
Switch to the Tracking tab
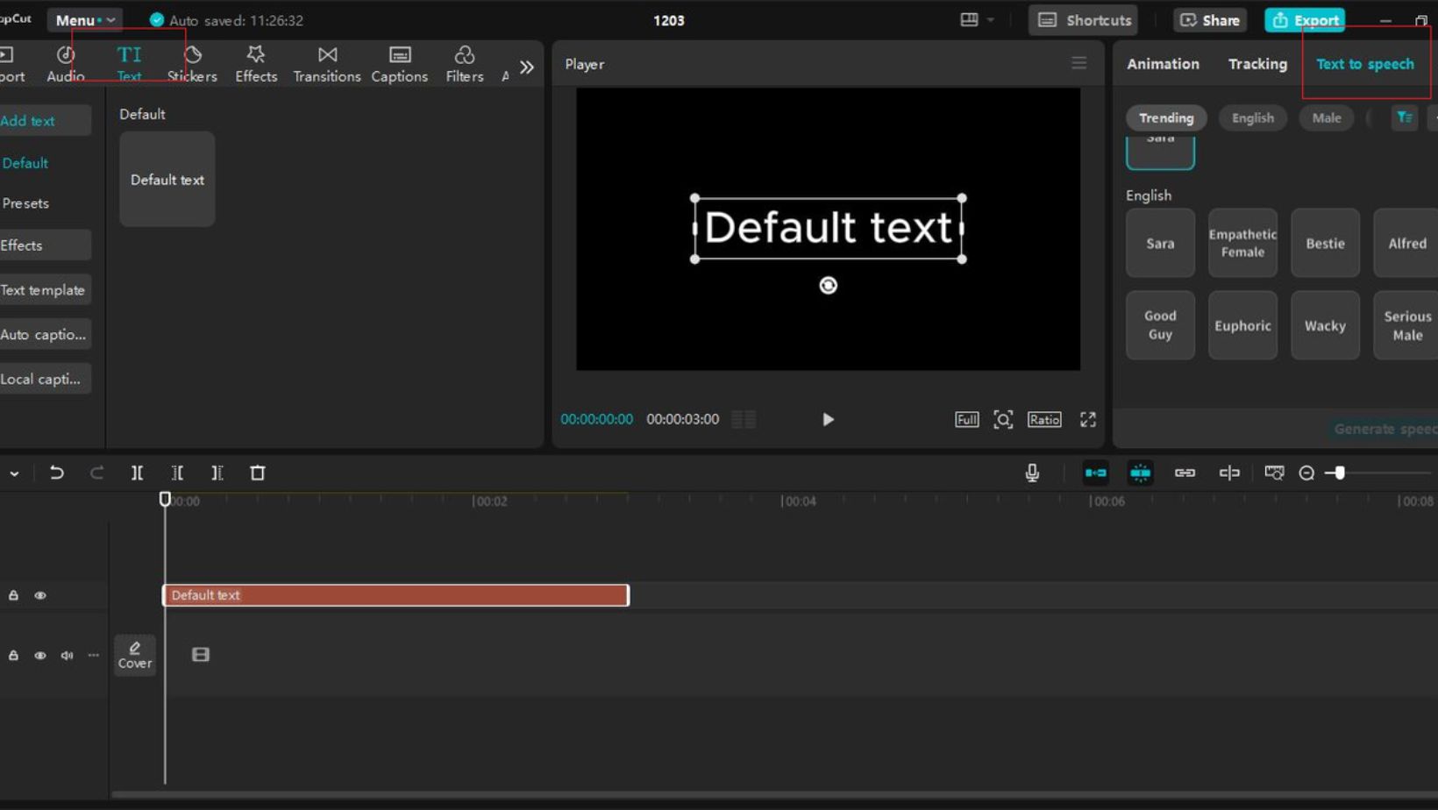(1257, 64)
